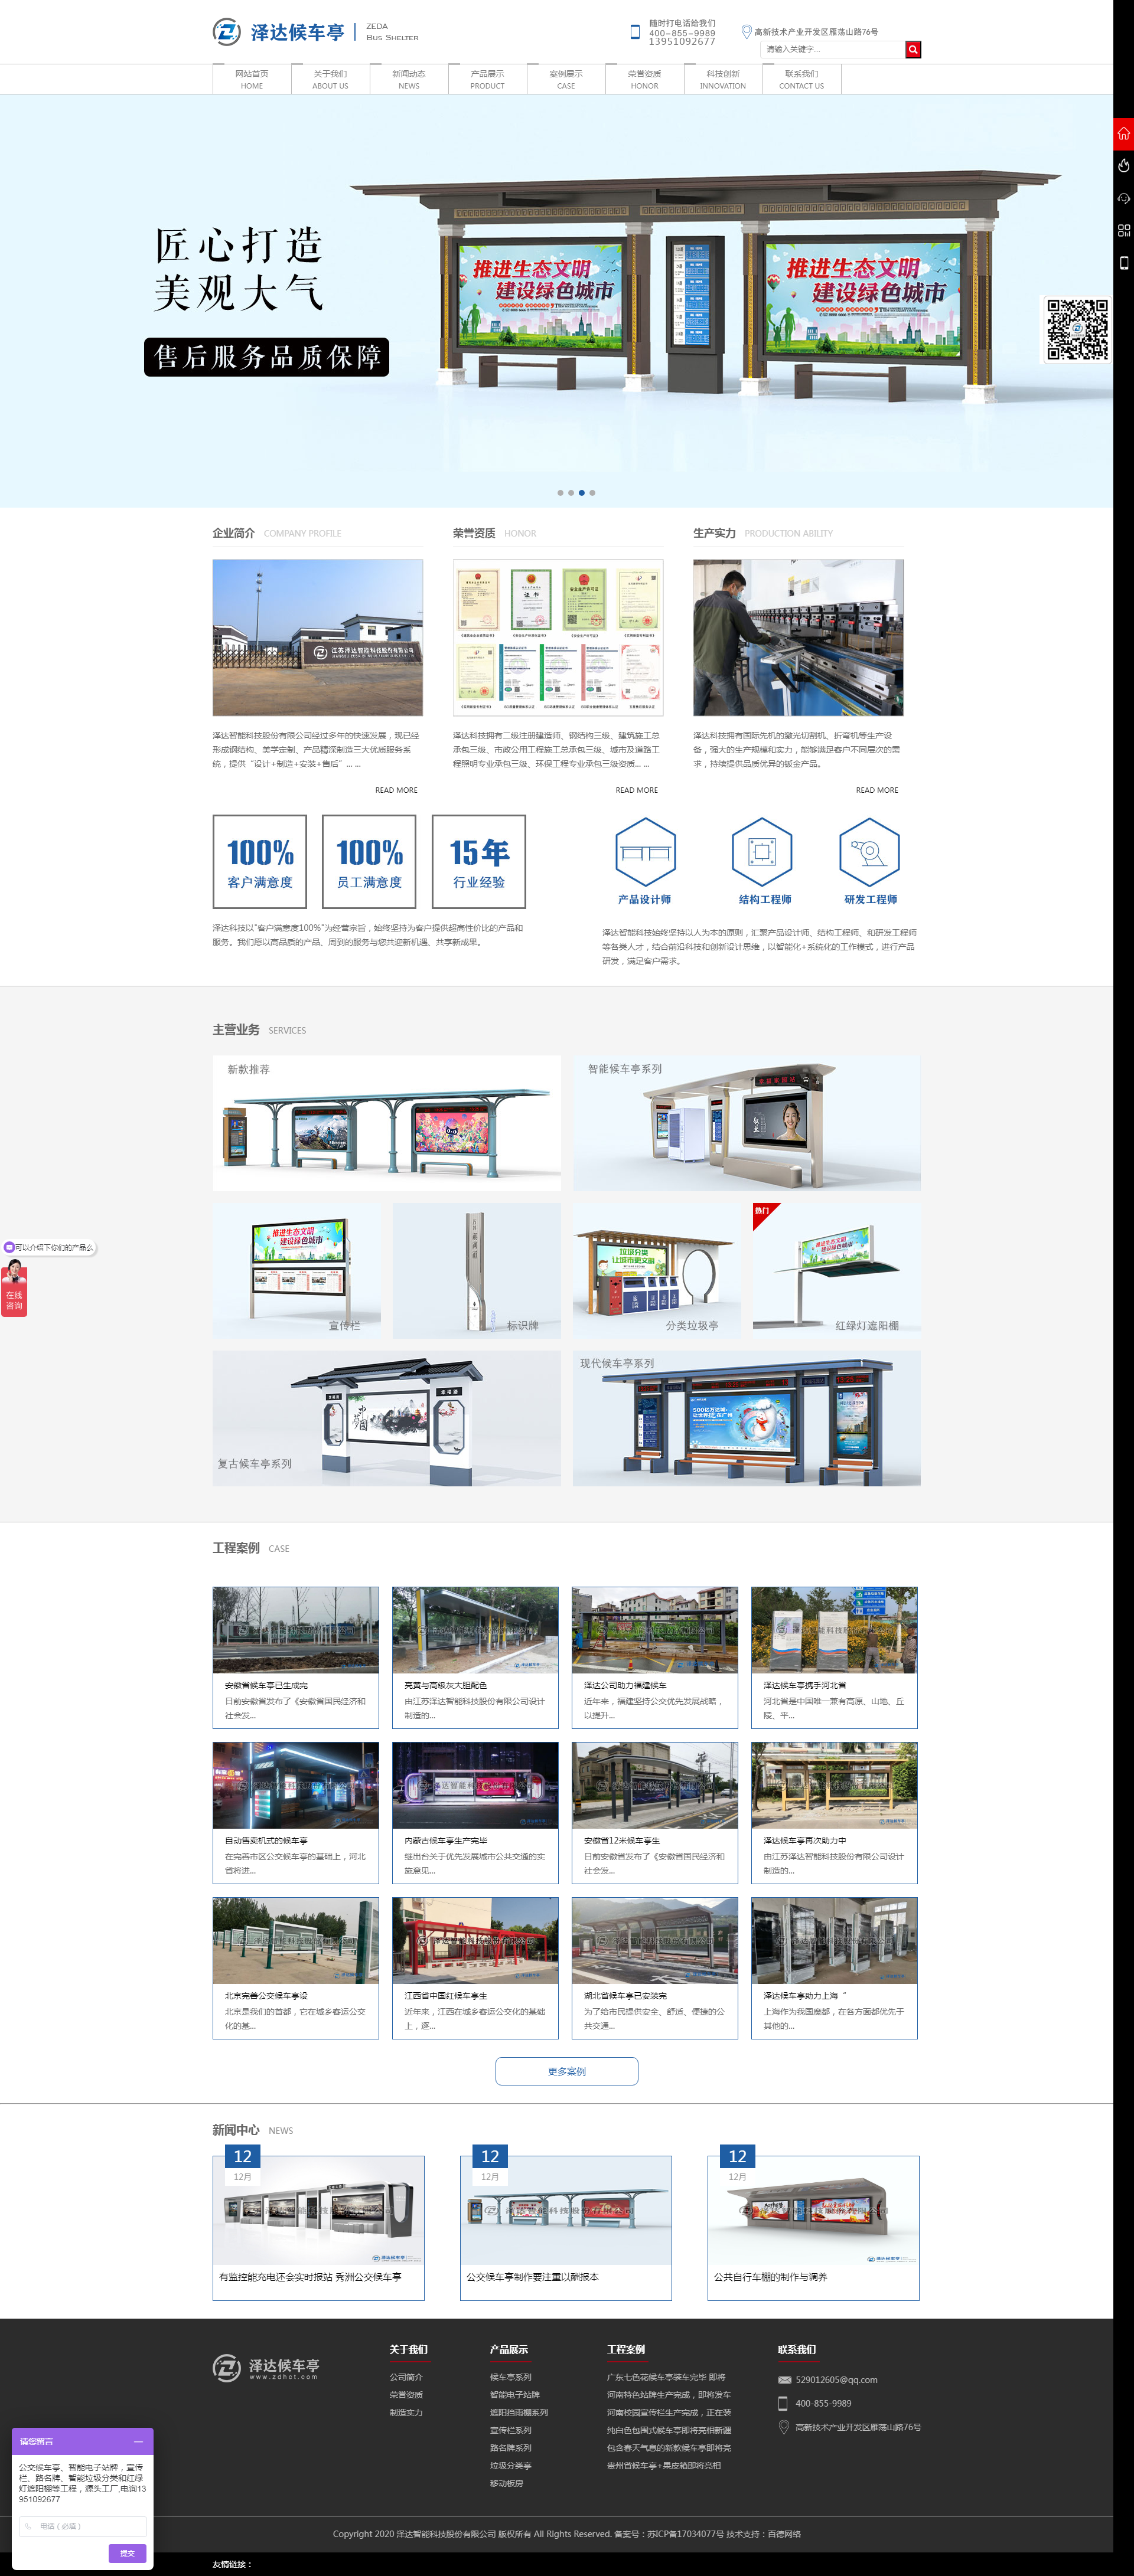This screenshot has width=1134, height=2576.
Task: Minimize the 请您留言 message widget
Action: coord(138,2441)
